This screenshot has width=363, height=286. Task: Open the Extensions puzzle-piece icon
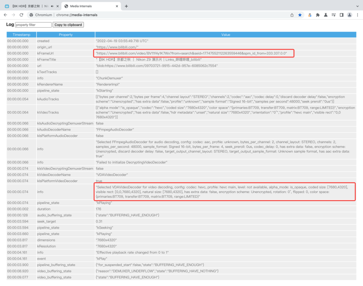(x=318, y=15)
